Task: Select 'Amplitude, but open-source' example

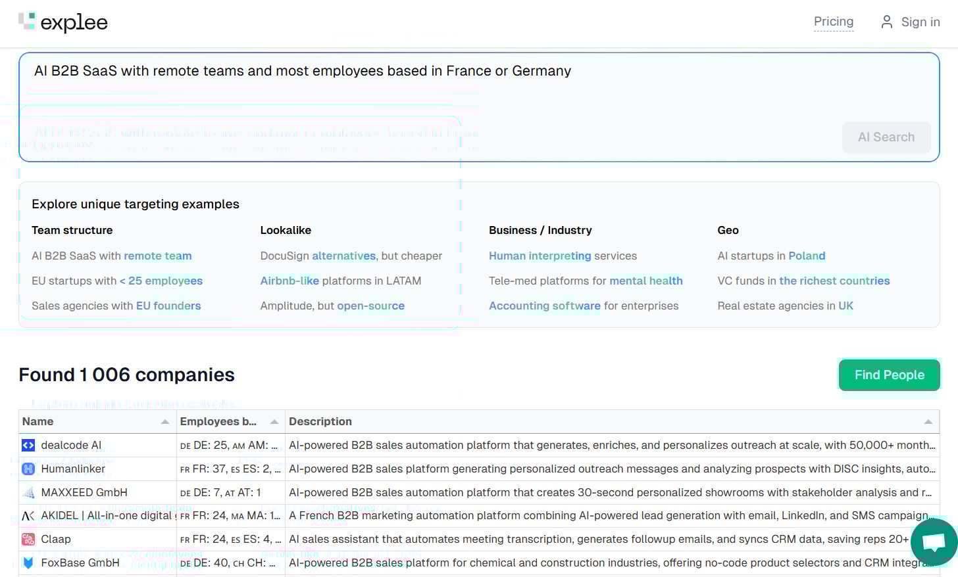Action: coord(332,306)
